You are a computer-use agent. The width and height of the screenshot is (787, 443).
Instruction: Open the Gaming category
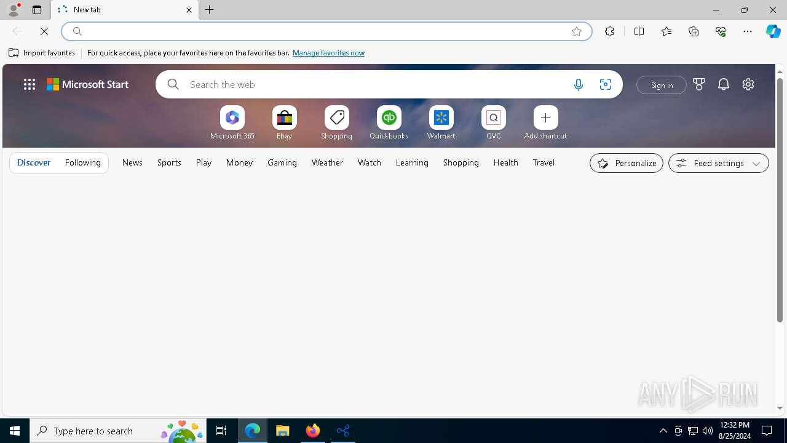282,162
